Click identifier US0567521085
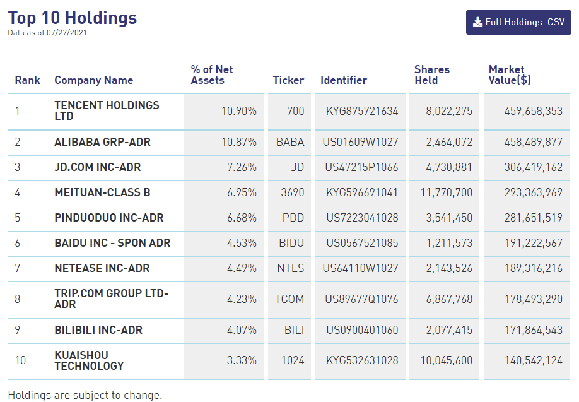The width and height of the screenshot is (579, 402). click(x=362, y=243)
